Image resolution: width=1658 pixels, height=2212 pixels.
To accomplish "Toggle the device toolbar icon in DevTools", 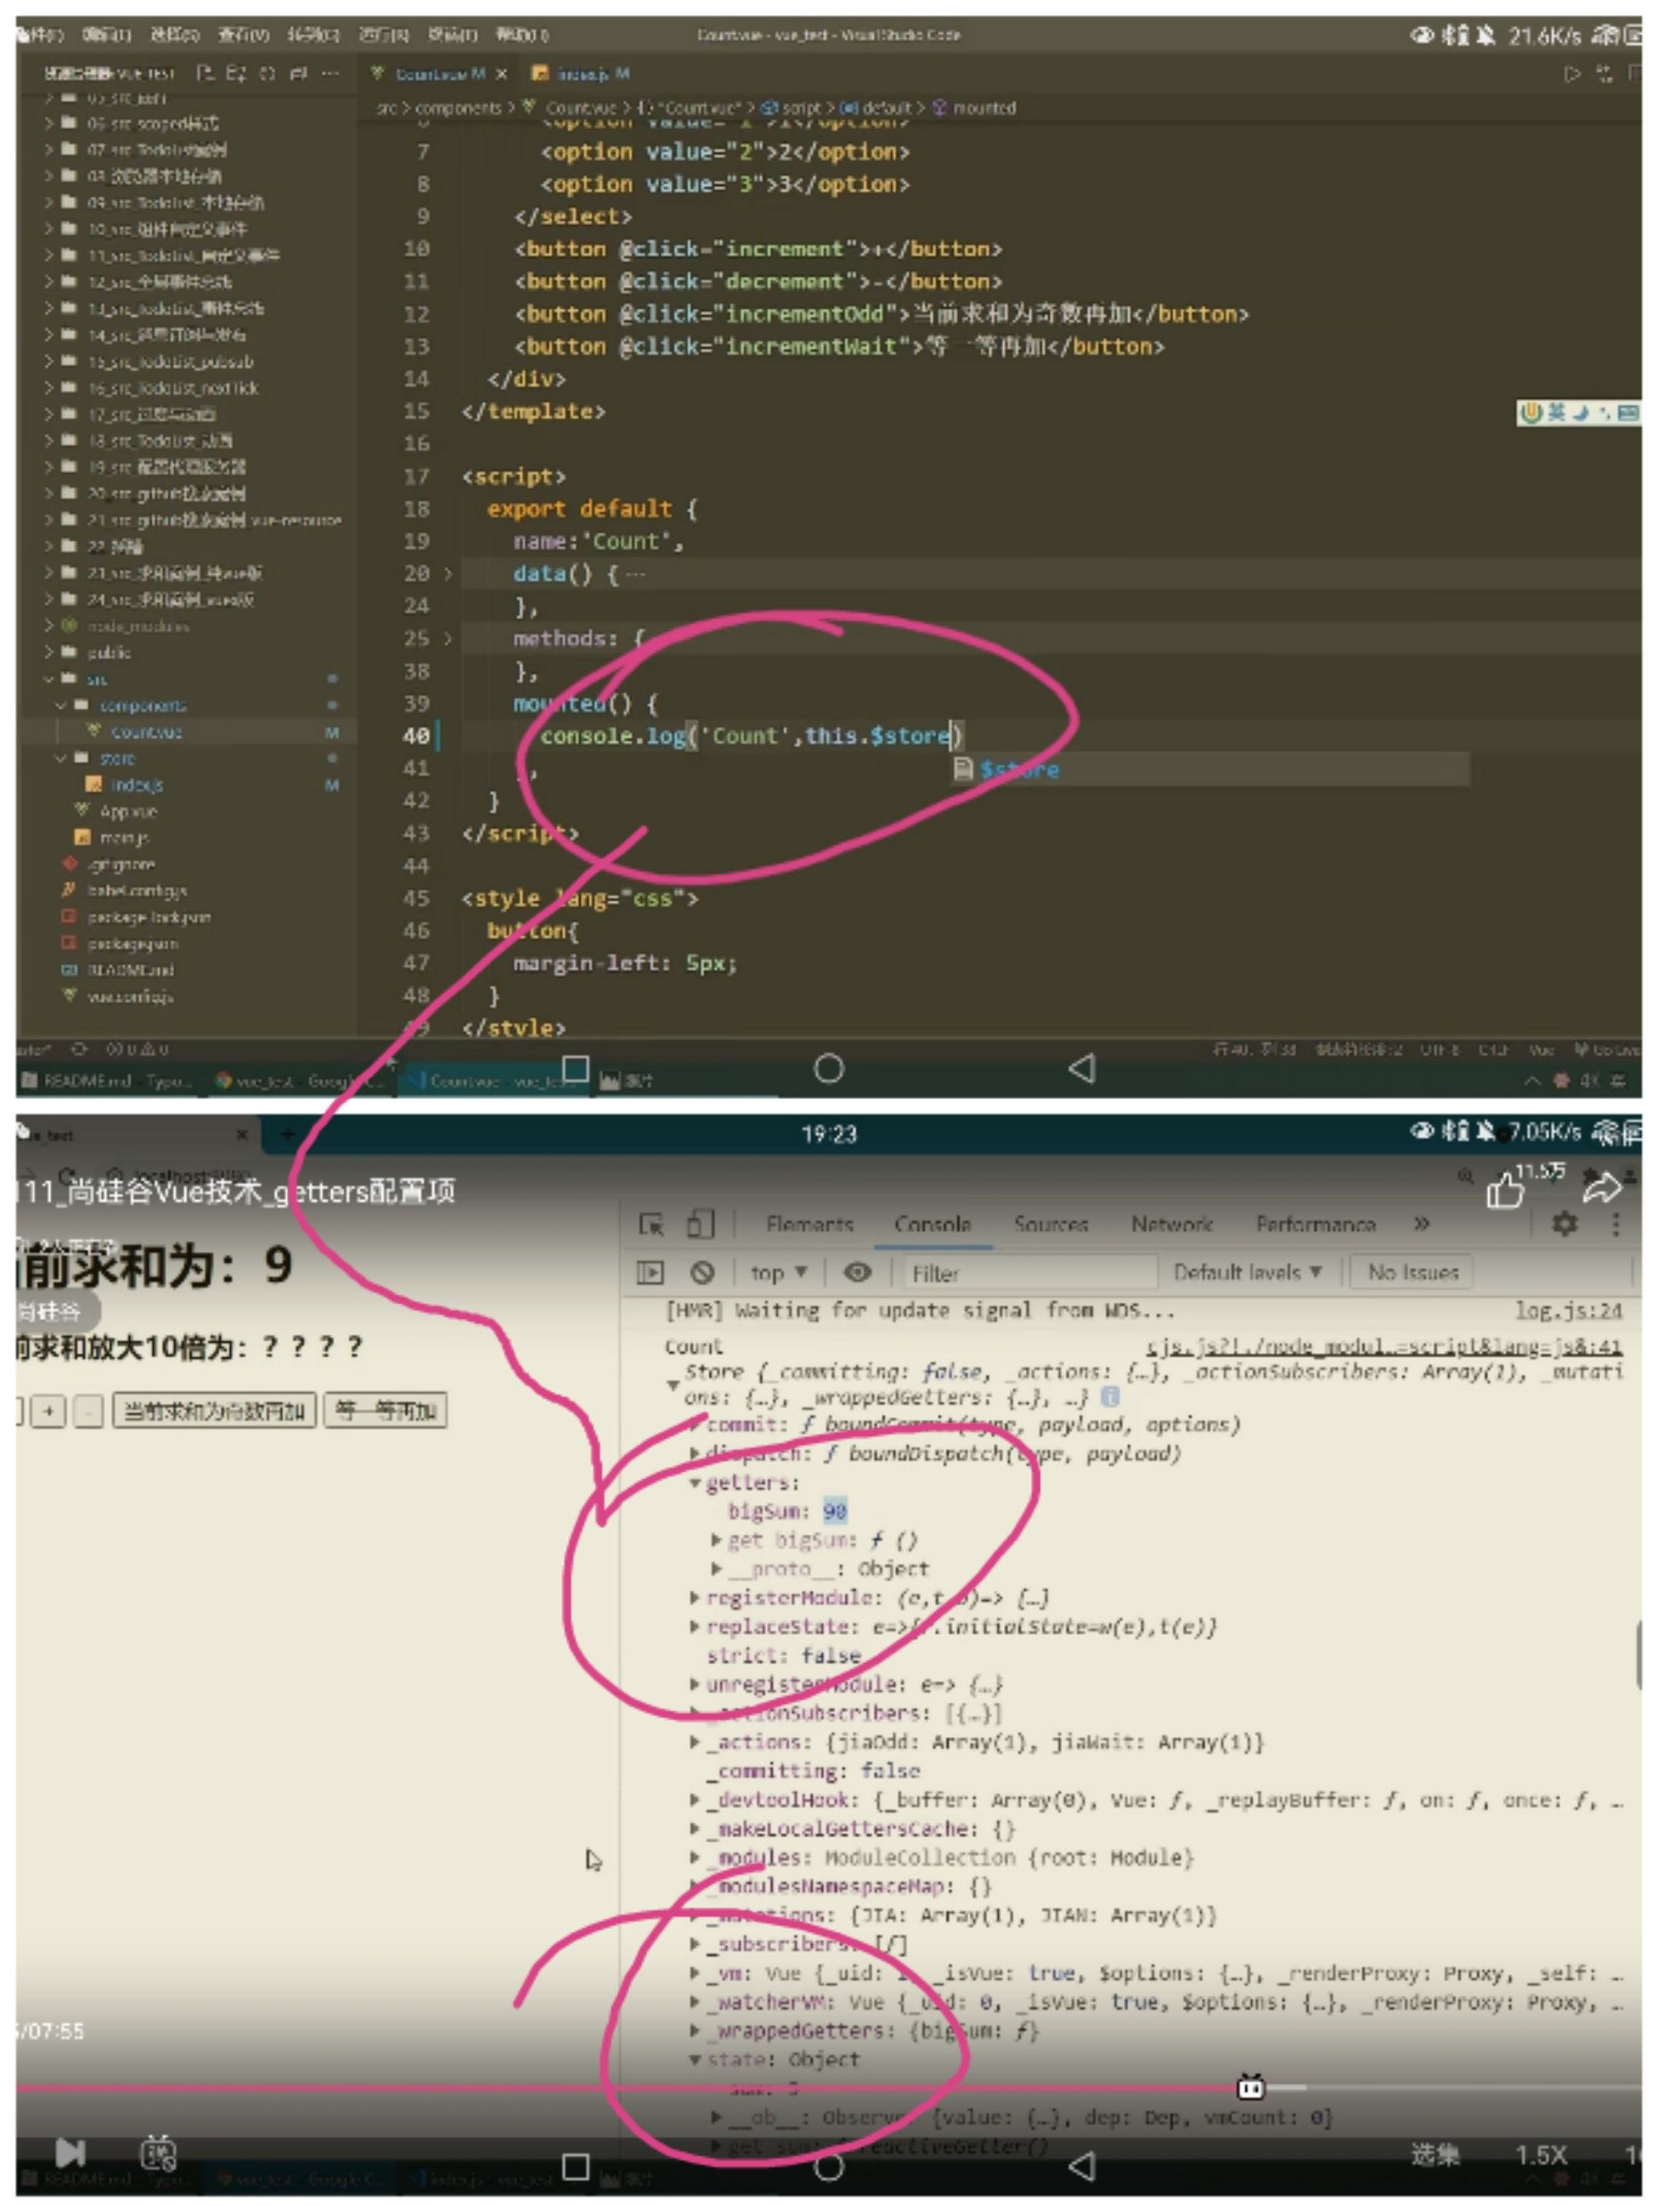I will click(x=700, y=1224).
